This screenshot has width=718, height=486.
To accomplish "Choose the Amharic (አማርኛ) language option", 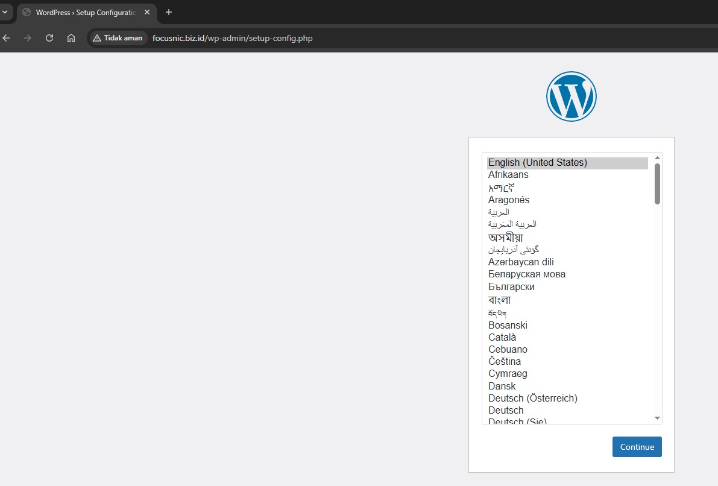I will point(567,188).
